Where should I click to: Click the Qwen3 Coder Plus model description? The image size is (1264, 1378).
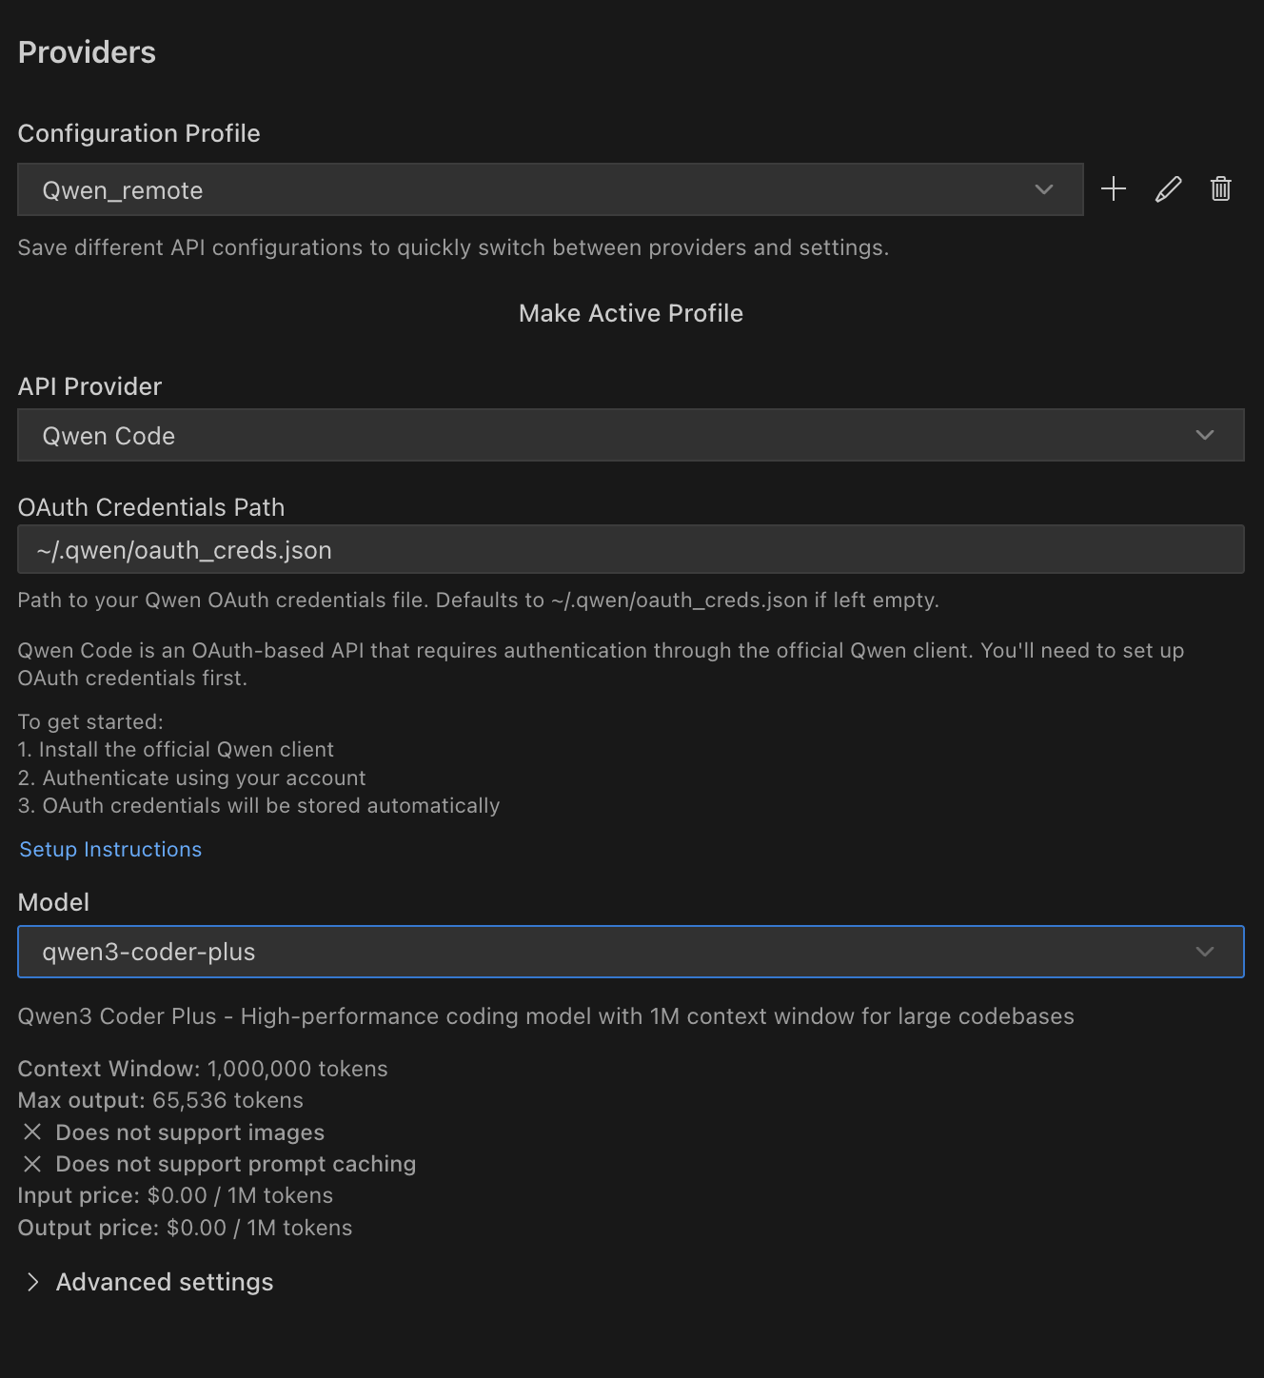point(545,1016)
